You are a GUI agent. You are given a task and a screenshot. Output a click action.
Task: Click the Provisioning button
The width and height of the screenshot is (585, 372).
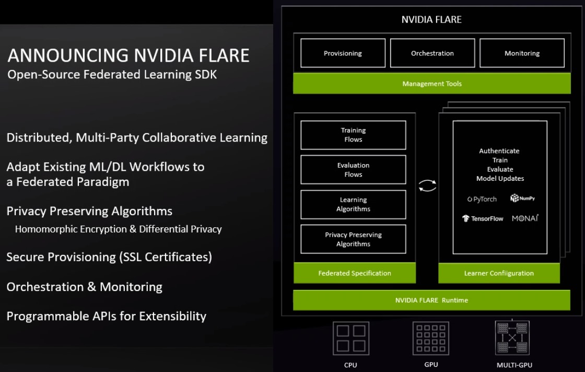[x=342, y=53]
